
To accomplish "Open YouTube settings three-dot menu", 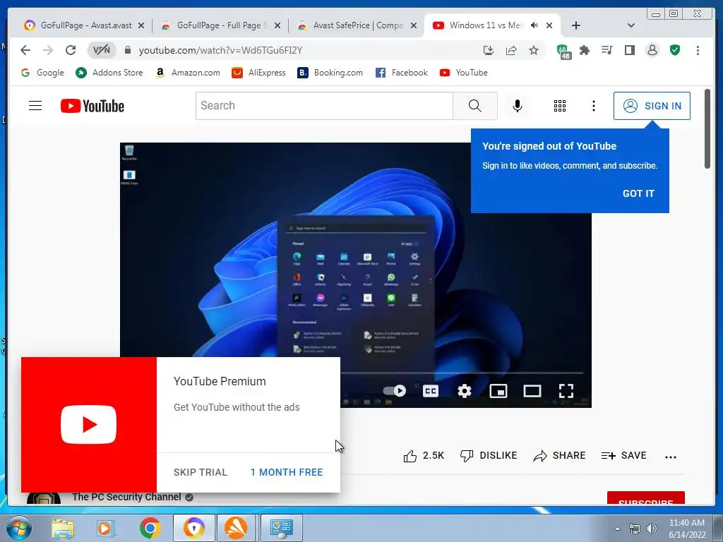I will click(x=593, y=106).
